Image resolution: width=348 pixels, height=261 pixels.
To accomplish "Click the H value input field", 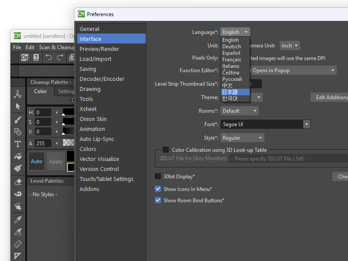I will [43, 113].
